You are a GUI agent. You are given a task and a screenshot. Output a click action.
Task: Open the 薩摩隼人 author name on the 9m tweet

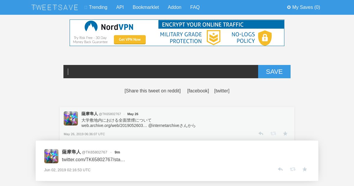pos(71,152)
